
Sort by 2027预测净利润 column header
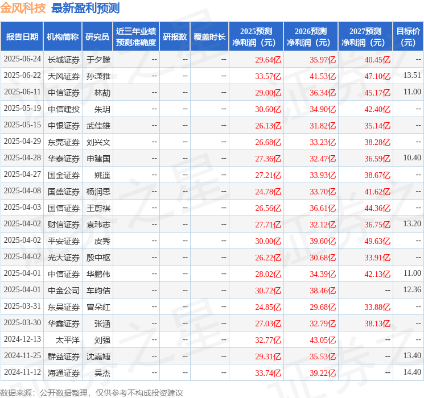pos(365,37)
